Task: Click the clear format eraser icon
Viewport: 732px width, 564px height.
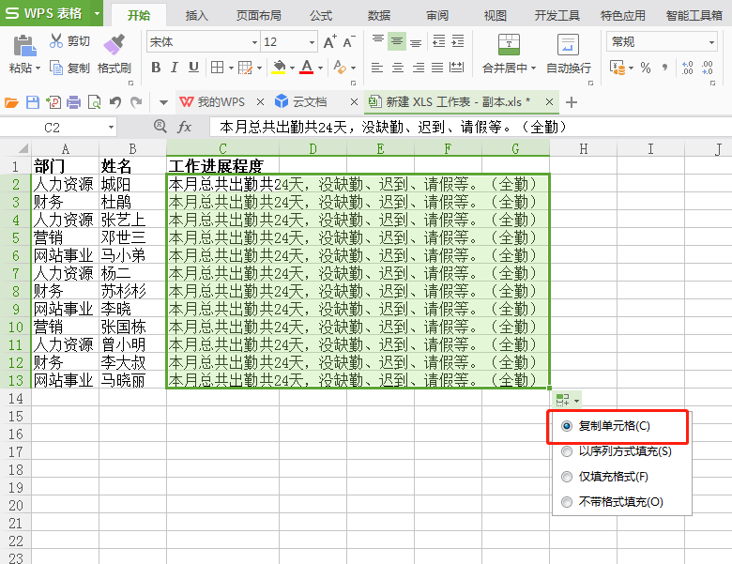Action: pyautogui.click(x=340, y=68)
